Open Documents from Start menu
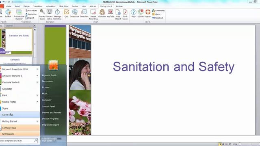Viewport: 260px width, 146px height. [x=48, y=81]
